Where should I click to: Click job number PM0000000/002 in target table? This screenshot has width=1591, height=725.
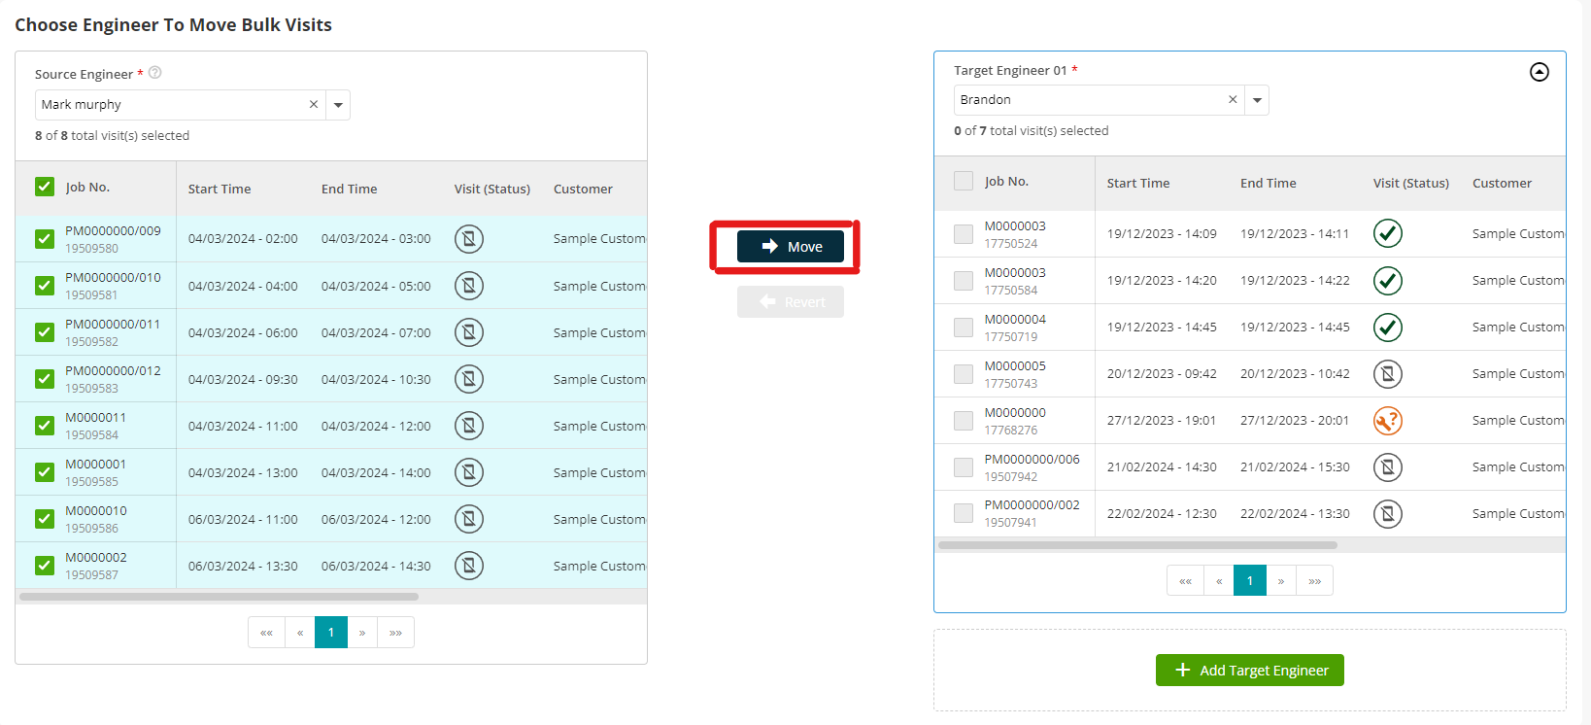tap(1032, 505)
